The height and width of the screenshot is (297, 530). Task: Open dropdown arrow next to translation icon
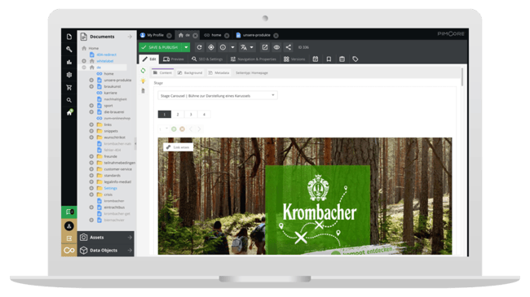point(251,47)
